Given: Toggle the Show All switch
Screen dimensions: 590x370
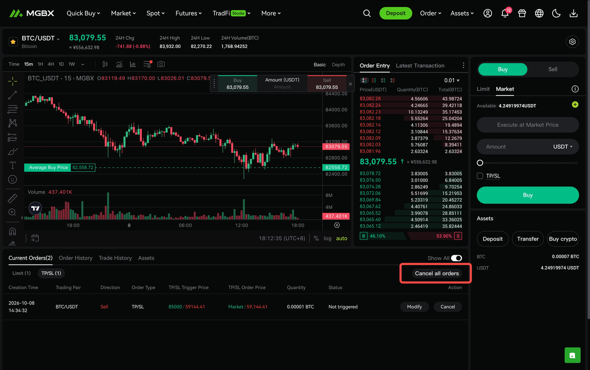Looking at the screenshot, I should (456, 258).
